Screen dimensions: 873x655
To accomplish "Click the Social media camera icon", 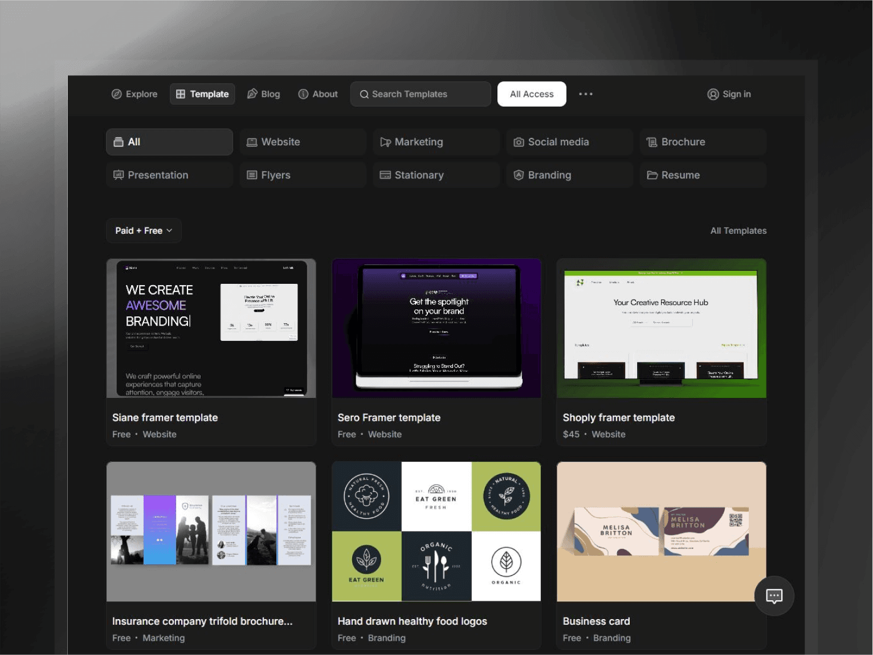I will (519, 142).
